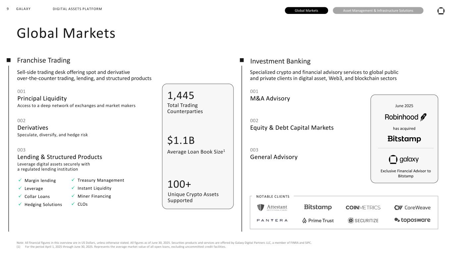Click the $1.1B Average Loan Book figure

tap(181, 141)
